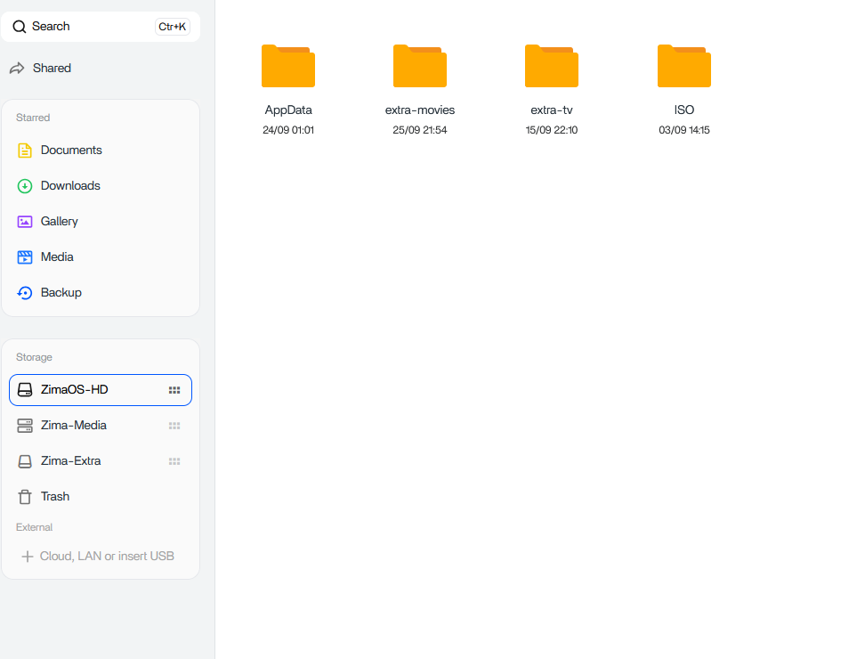Click grid dots icon beside Zima-Extra
The height and width of the screenshot is (659, 865).
click(174, 461)
